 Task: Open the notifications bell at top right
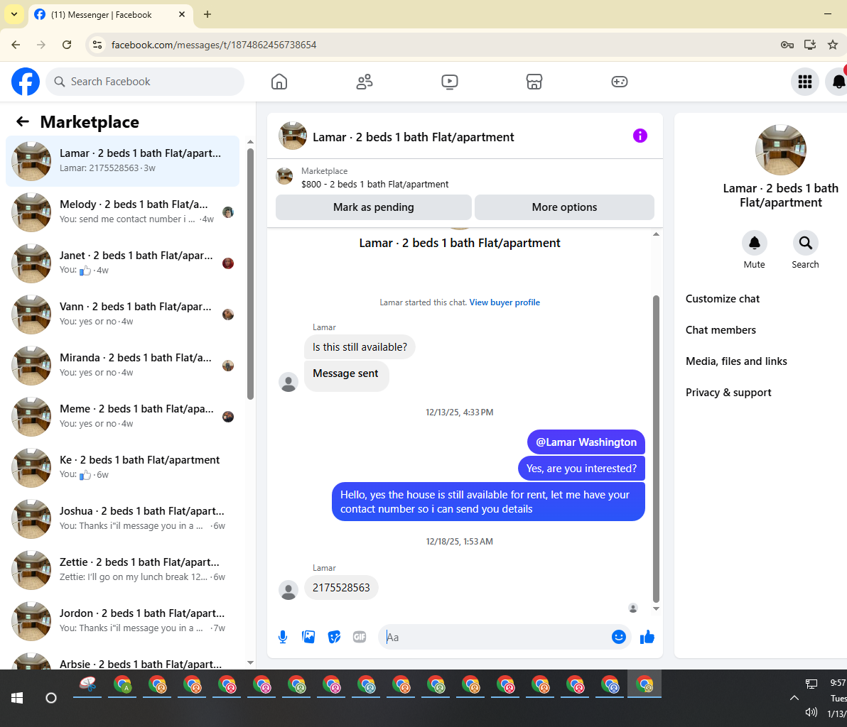pos(838,82)
